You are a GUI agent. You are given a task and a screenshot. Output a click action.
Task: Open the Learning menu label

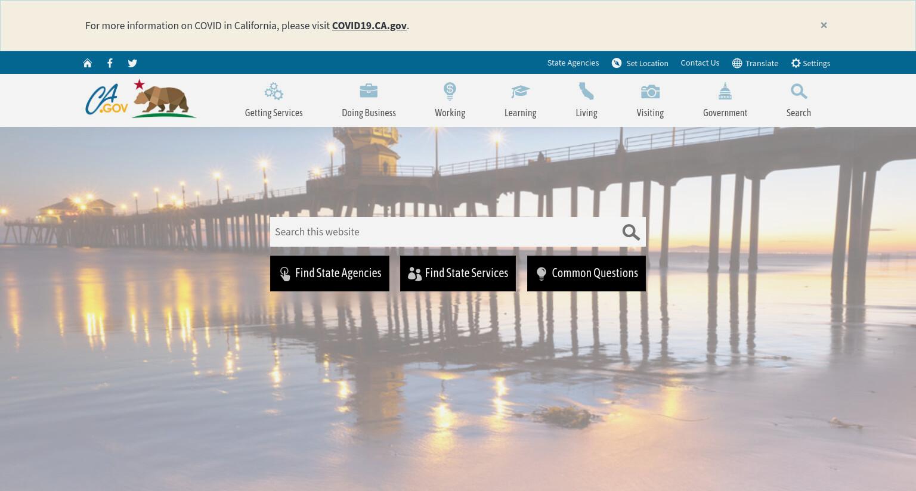coord(520,113)
